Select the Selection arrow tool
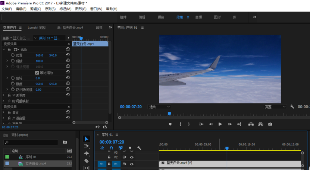310x170 pixels. (87, 139)
